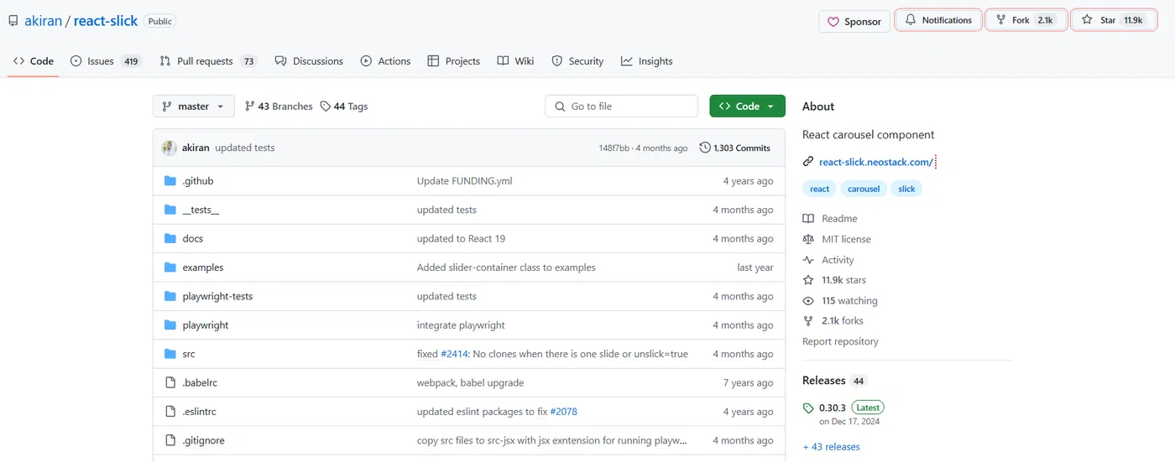Click Report repository

pyautogui.click(x=840, y=341)
